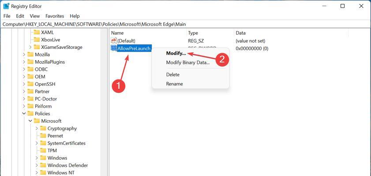Click the Windows NT folder icon

43,172
